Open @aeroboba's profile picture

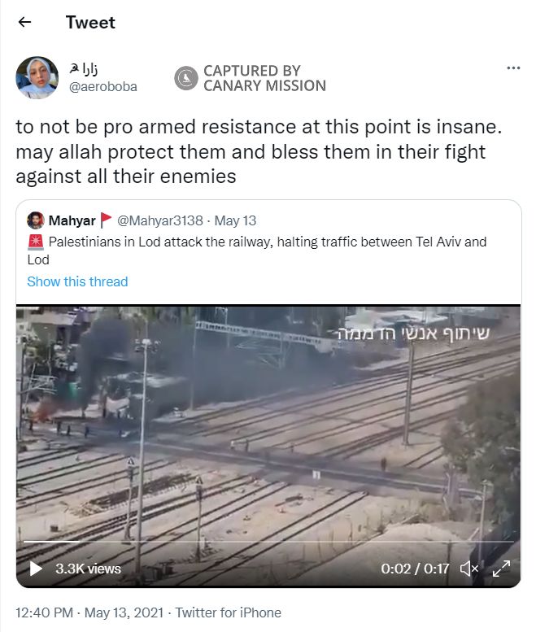pyautogui.click(x=37, y=77)
